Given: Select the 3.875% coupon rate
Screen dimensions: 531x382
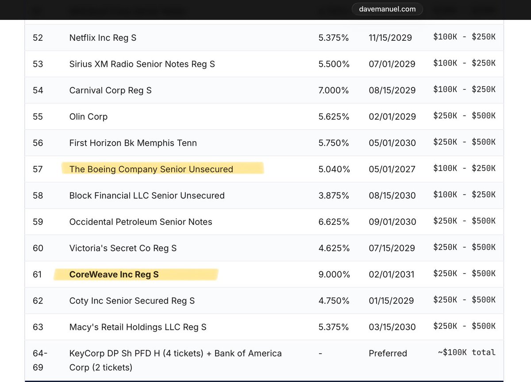Looking at the screenshot, I should click(x=334, y=196).
